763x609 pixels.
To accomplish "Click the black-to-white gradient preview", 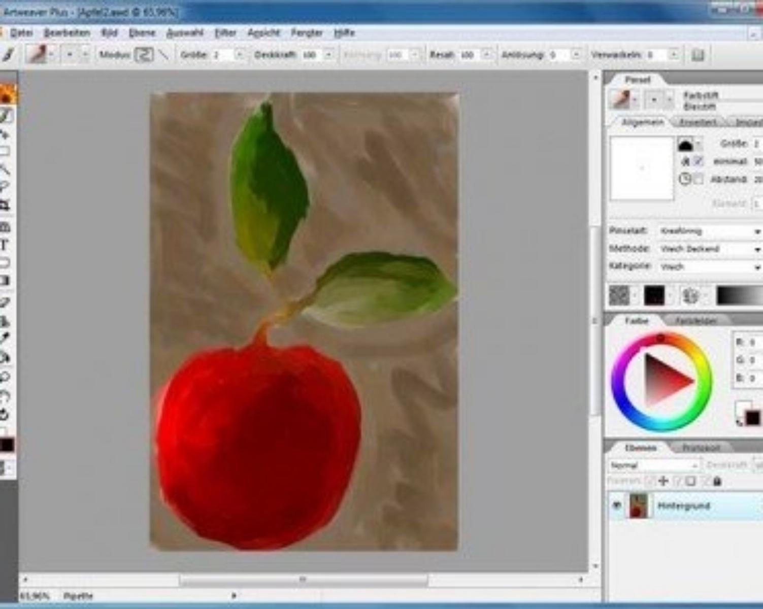I will (740, 296).
